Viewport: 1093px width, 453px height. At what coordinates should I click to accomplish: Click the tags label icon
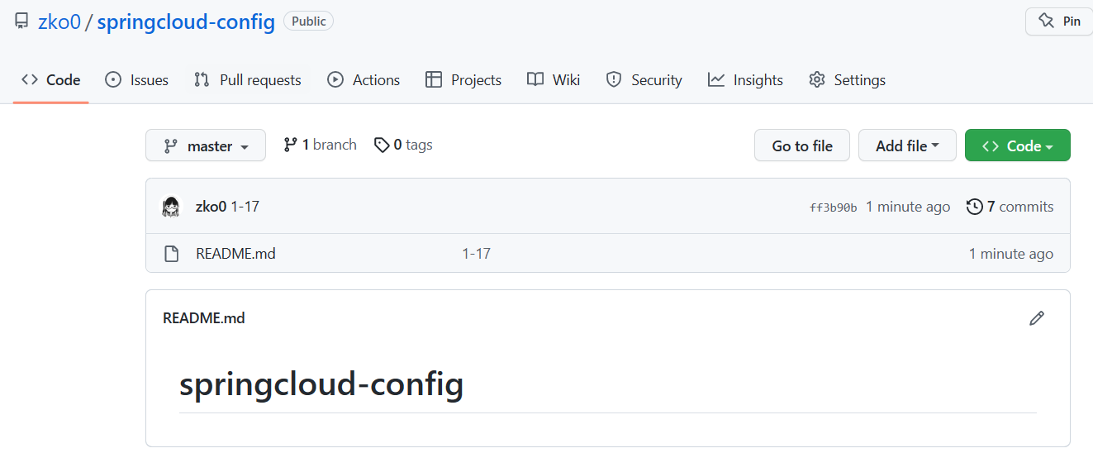point(381,145)
